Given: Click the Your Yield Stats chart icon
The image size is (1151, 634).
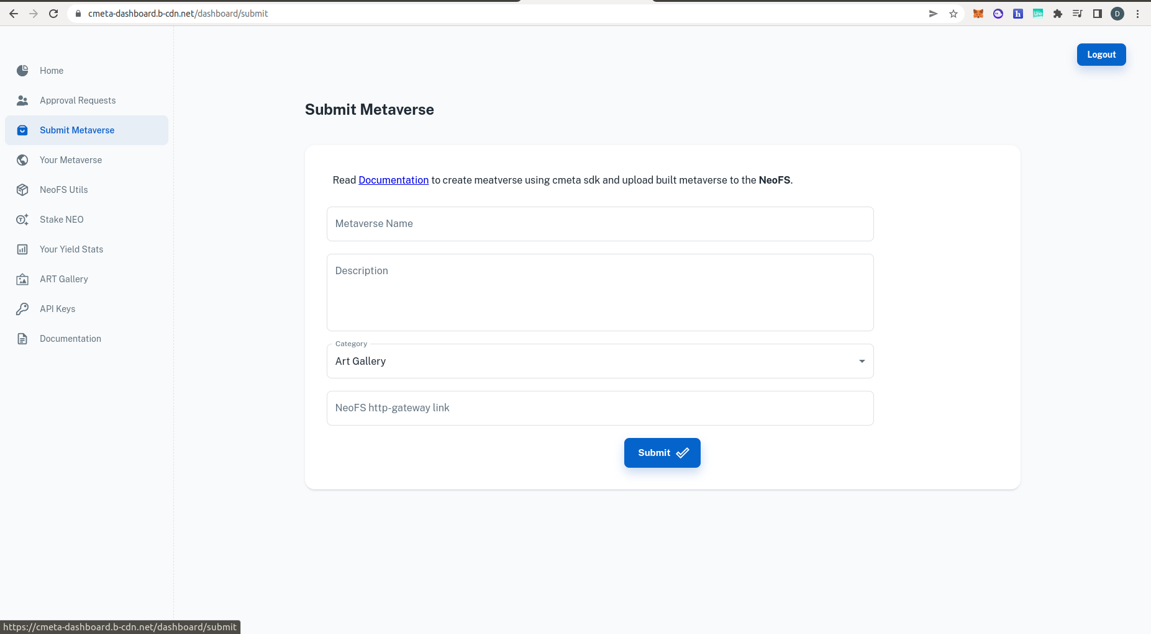Looking at the screenshot, I should tap(22, 249).
